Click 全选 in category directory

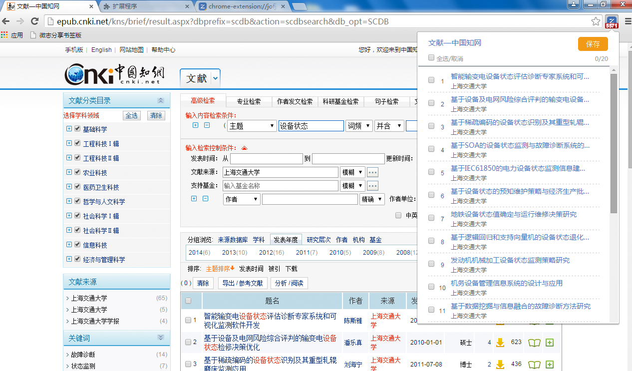132,115
